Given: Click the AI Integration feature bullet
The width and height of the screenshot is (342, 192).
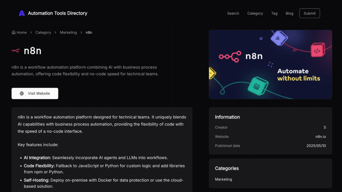Looking at the screenshot, I should pyautogui.click(x=96, y=157).
